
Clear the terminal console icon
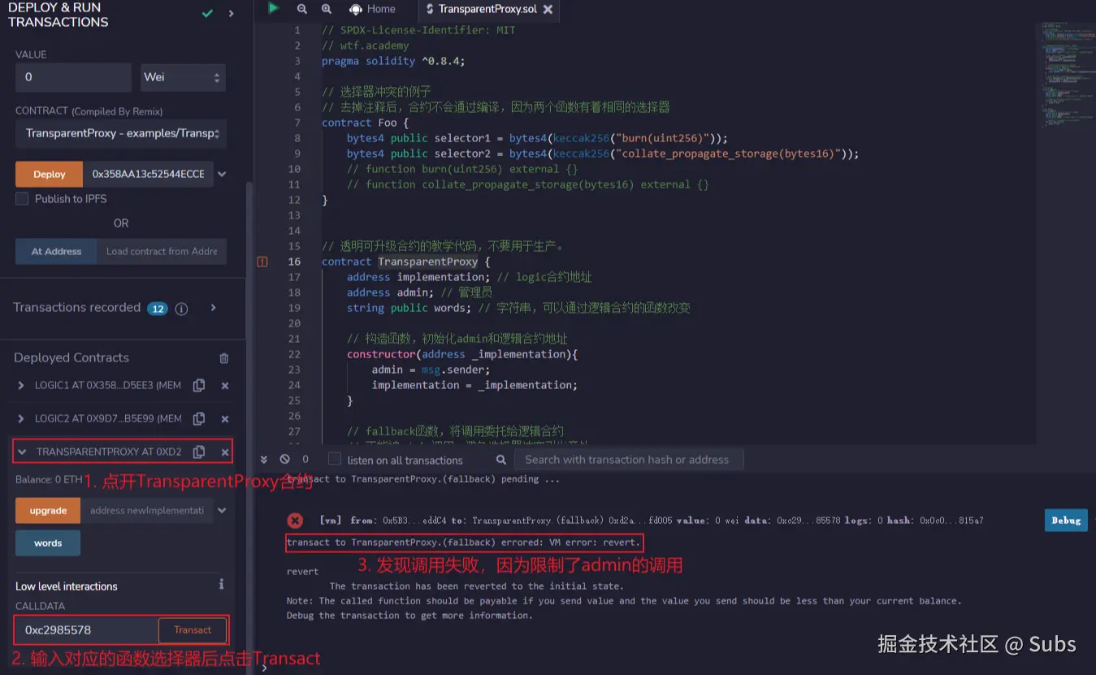pyautogui.click(x=284, y=459)
